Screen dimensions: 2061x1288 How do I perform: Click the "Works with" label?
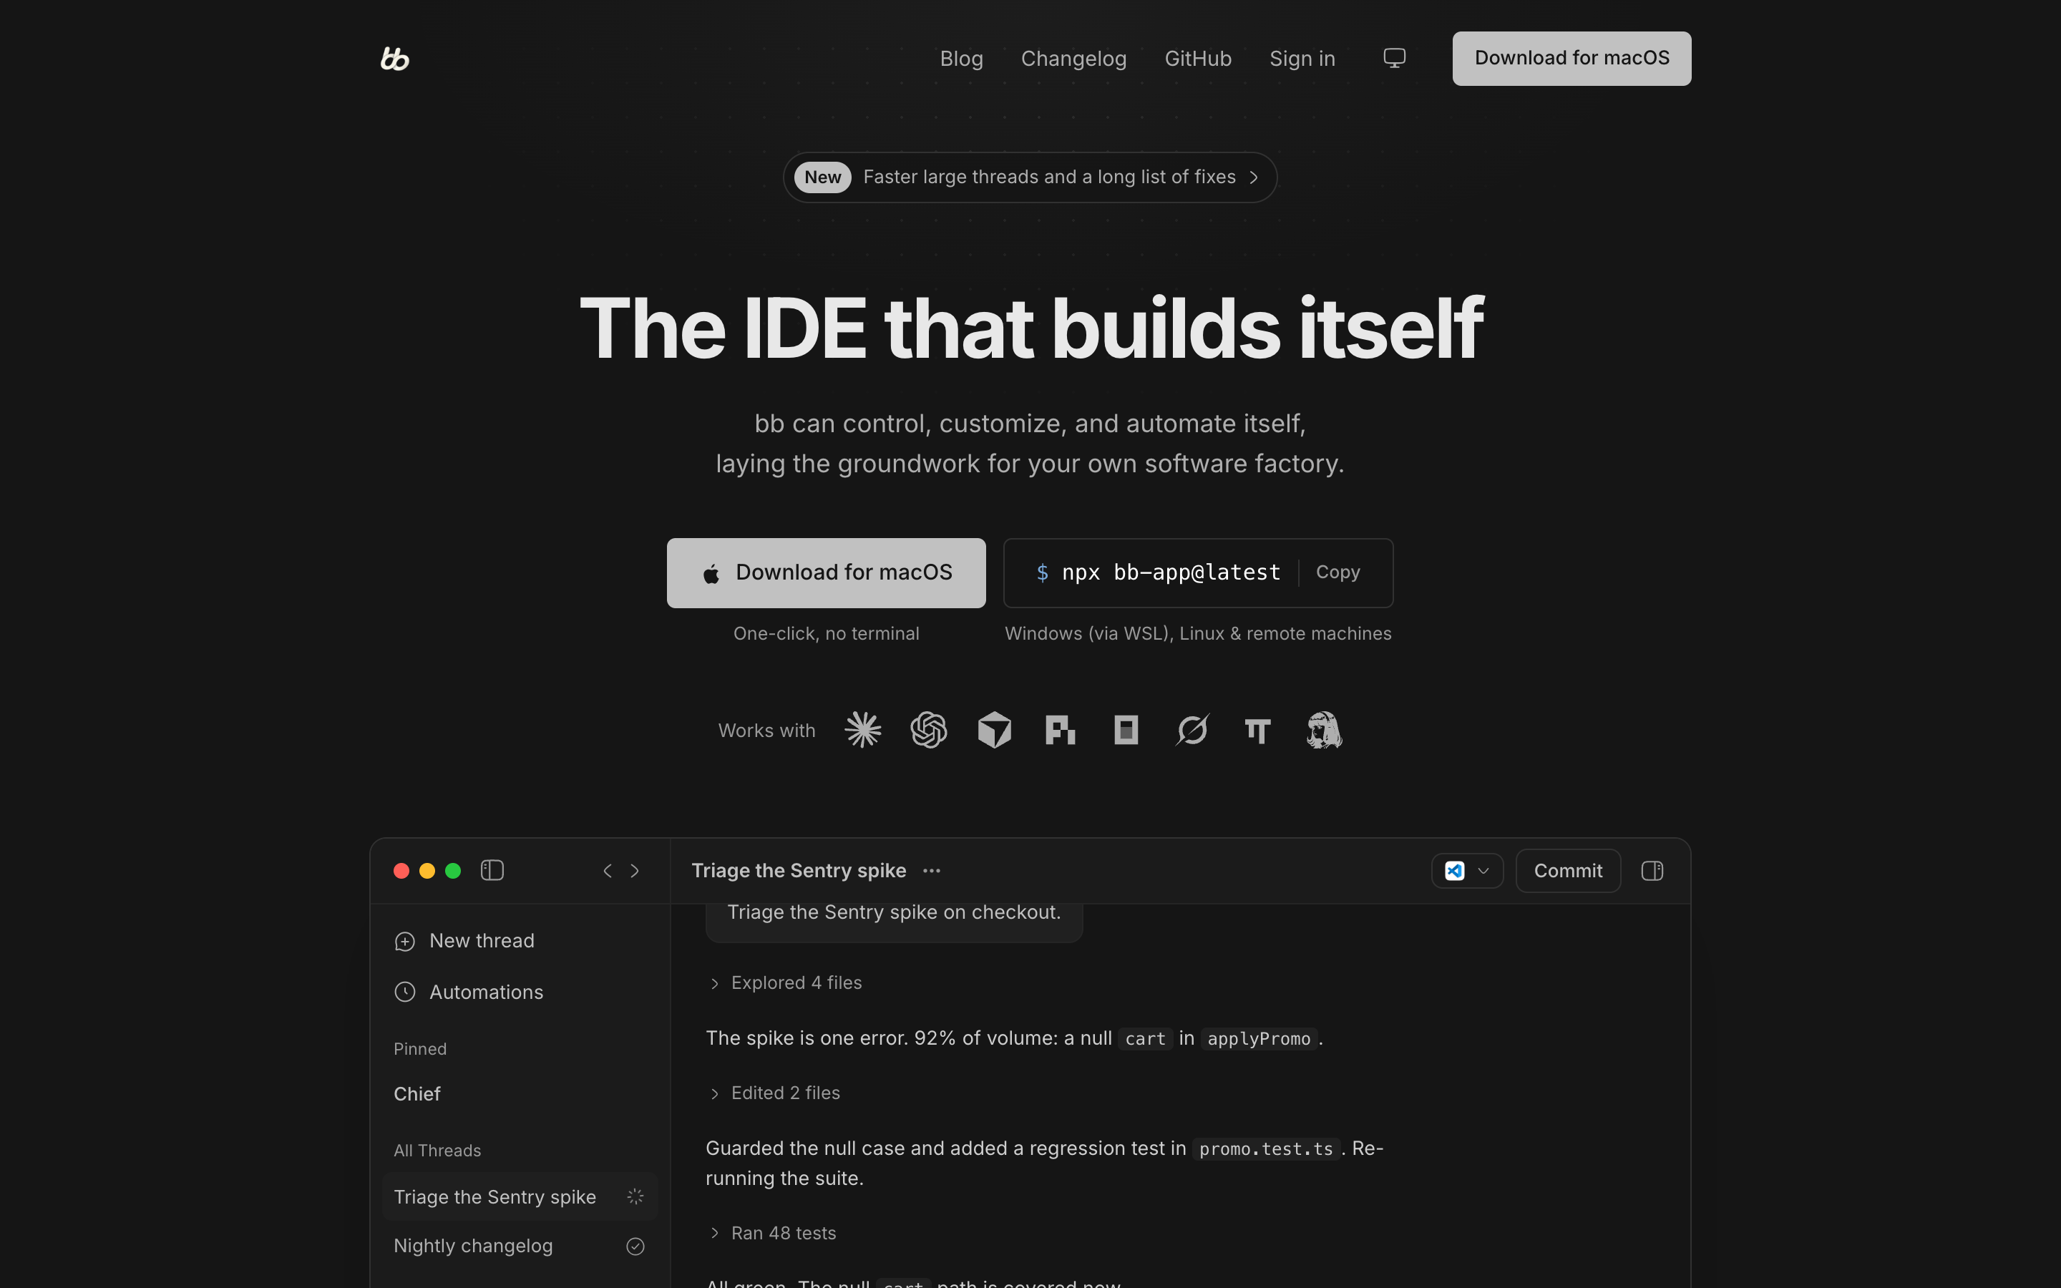point(766,731)
